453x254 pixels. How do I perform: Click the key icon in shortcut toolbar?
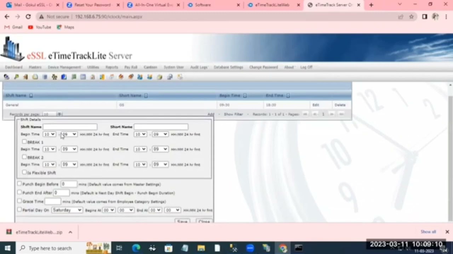coord(16,77)
